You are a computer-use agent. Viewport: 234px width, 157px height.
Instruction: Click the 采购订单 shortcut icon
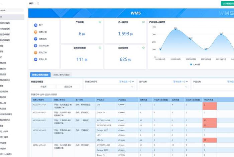pos(36,52)
